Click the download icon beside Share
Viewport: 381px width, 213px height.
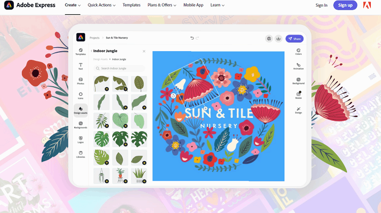tap(278, 39)
